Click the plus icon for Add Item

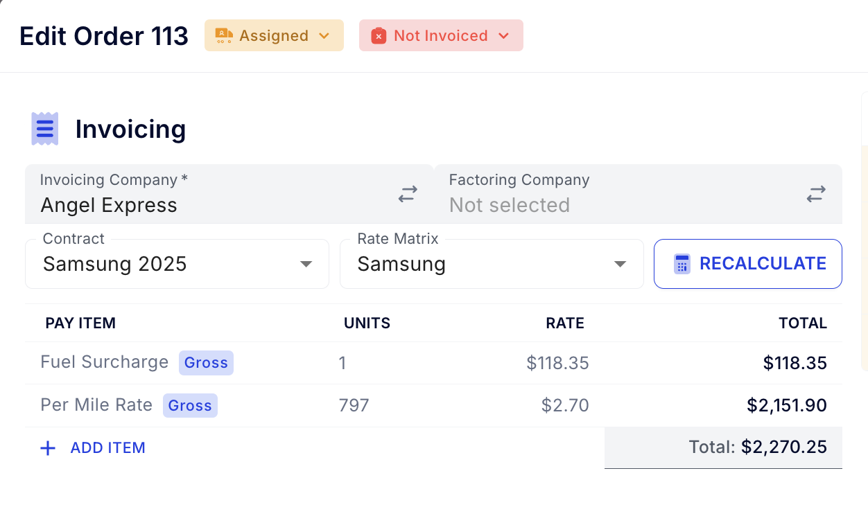coord(48,448)
